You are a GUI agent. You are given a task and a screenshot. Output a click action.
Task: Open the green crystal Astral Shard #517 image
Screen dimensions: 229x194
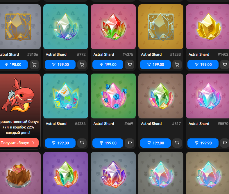(x=161, y=96)
